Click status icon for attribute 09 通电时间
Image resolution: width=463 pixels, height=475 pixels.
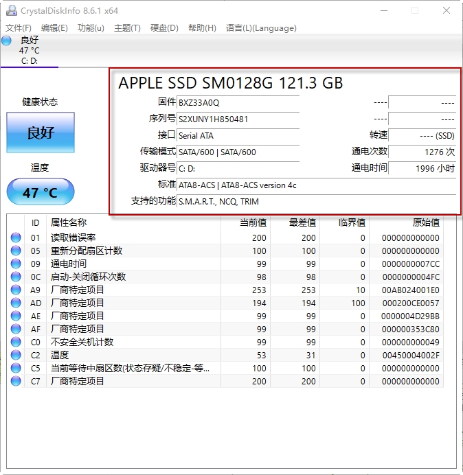[16, 264]
